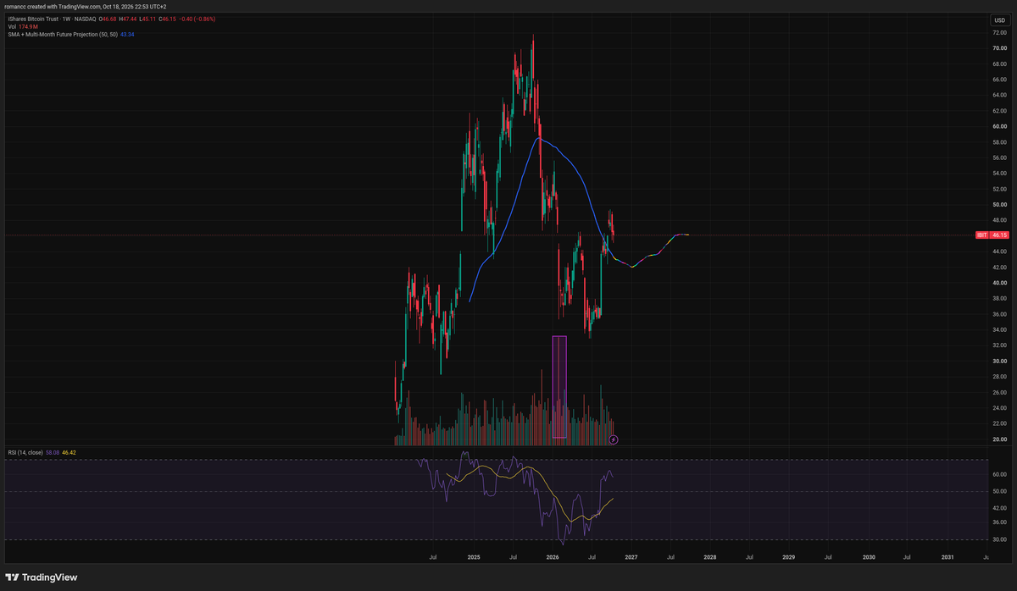The height and width of the screenshot is (591, 1017).
Task: Click the open value O46.68
Action: (108, 19)
